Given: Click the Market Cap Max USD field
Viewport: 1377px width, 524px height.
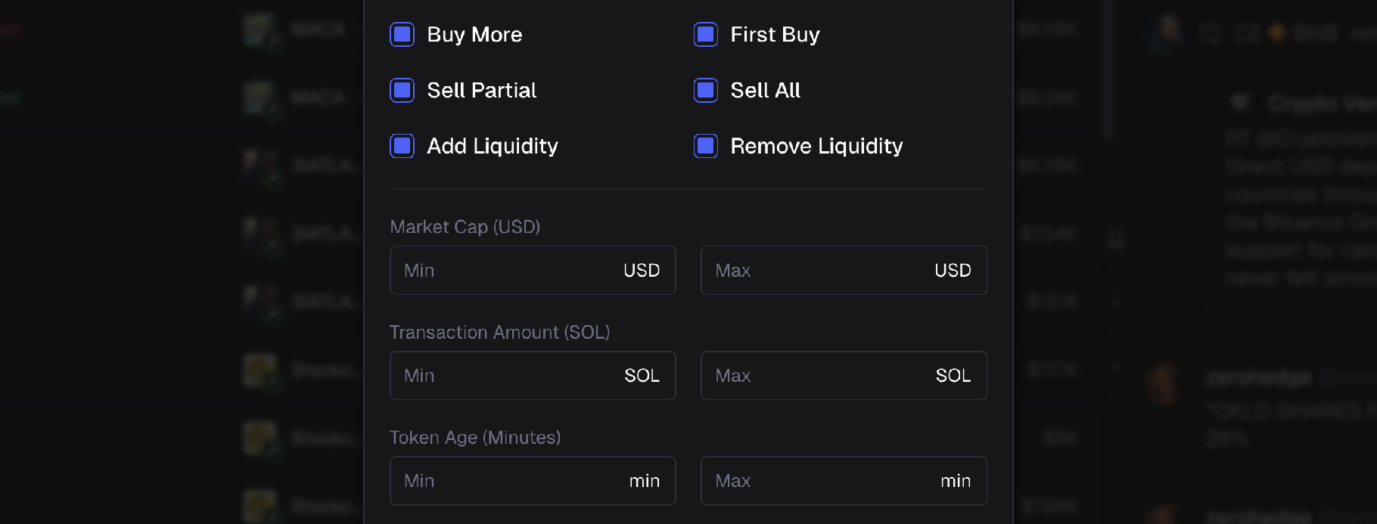Looking at the screenshot, I should point(818,271).
